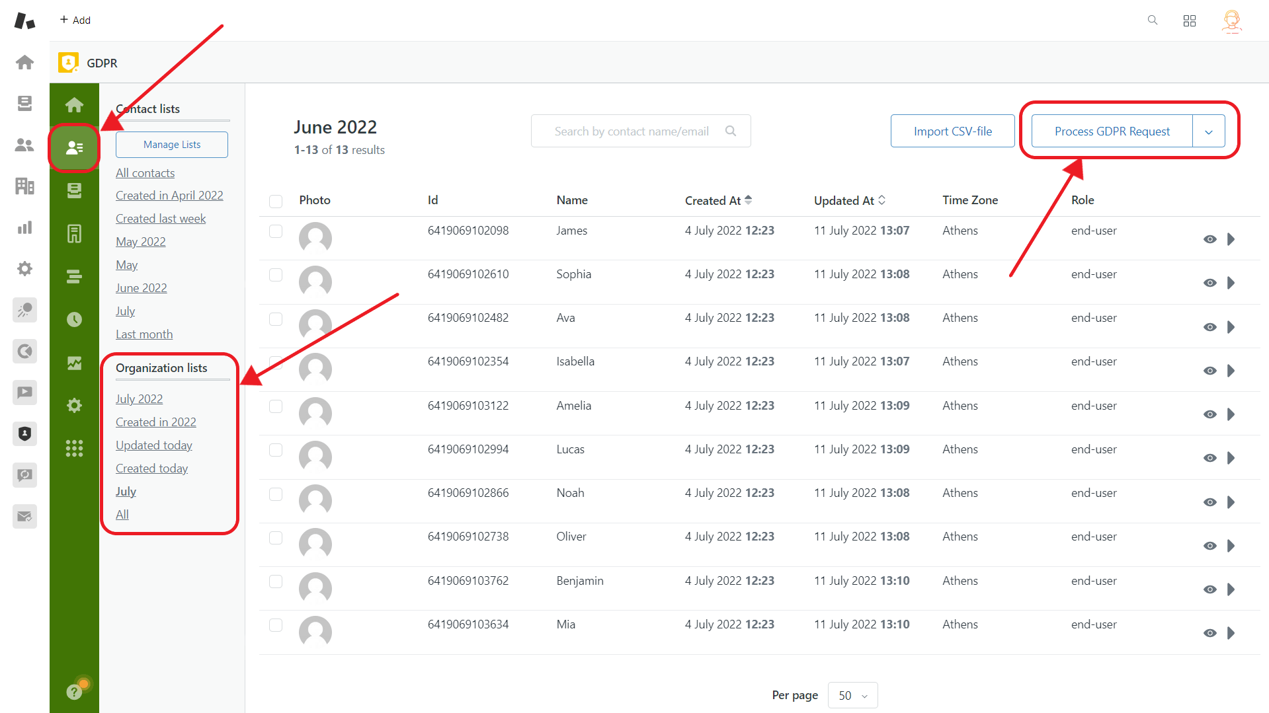1269x713 pixels.
Task: Click the search magnifier in contact search field
Action: [x=731, y=131]
